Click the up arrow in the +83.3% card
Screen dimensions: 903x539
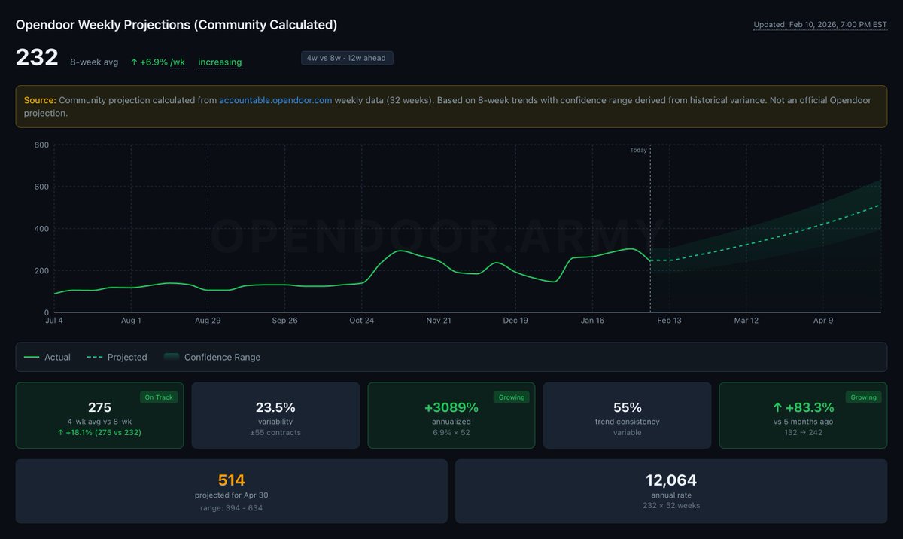777,407
